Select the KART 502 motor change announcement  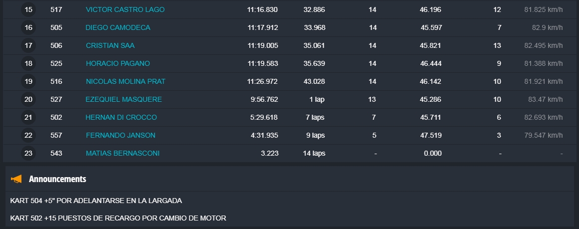118,218
